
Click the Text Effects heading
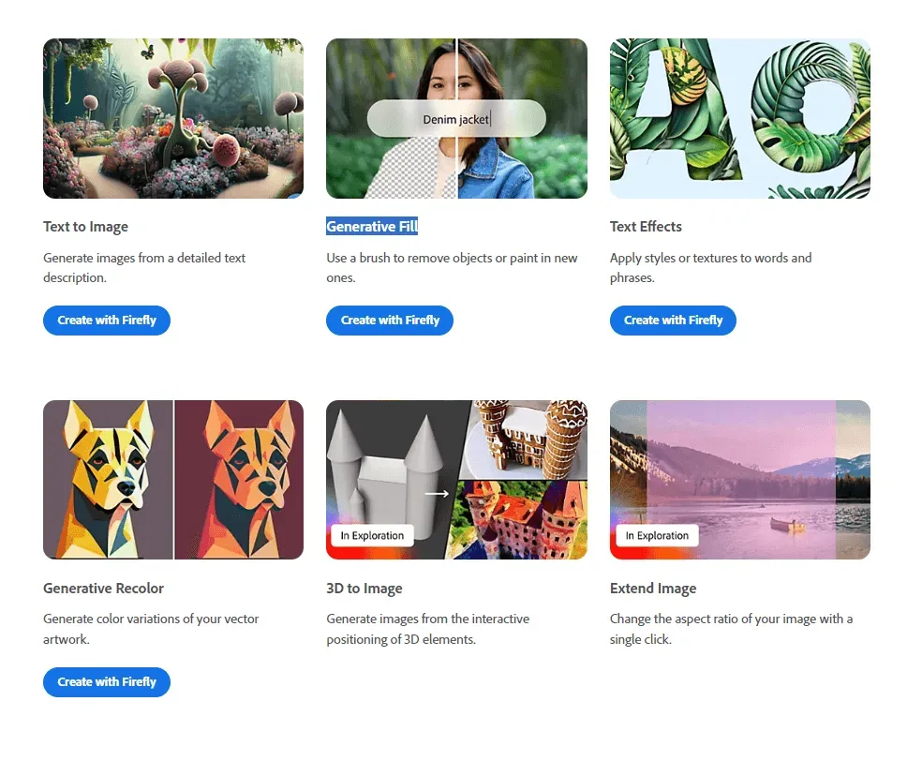[646, 226]
